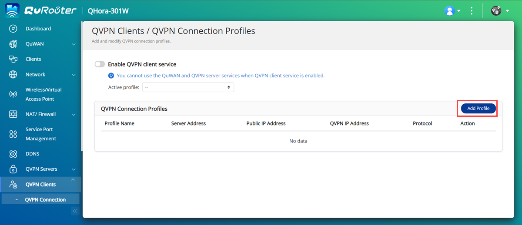Expand the NAT/Firewall menu chevron

click(74, 115)
